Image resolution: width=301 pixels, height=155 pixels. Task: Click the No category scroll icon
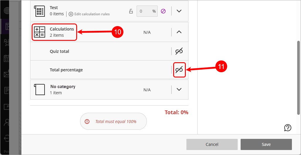[x=40, y=90]
